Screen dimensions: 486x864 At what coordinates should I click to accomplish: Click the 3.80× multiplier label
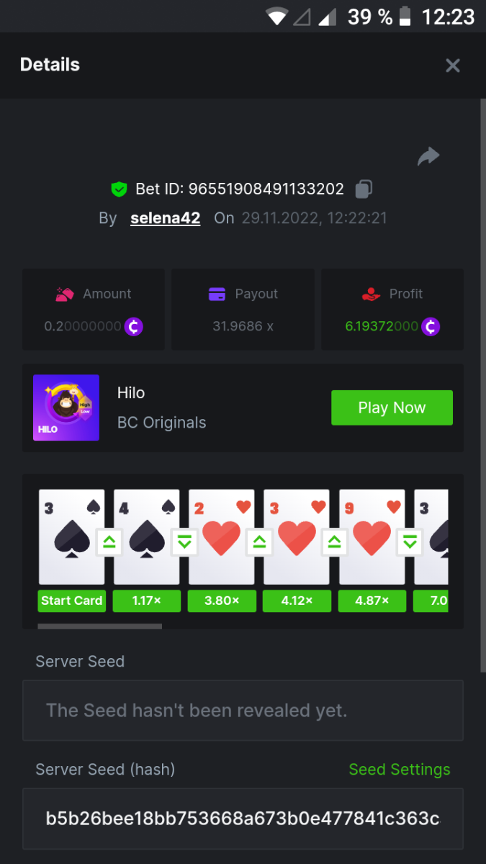(x=222, y=600)
